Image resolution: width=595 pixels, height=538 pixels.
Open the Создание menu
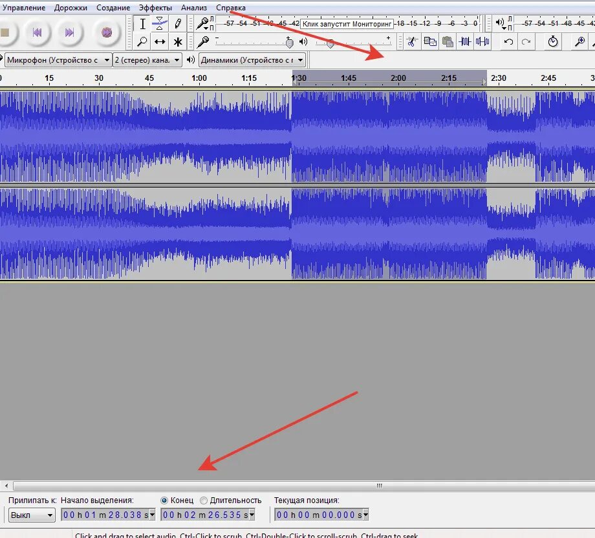coord(113,8)
